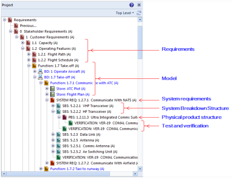Open the Project panel help icon
Screen dimensions: 233x178
point(132,5)
